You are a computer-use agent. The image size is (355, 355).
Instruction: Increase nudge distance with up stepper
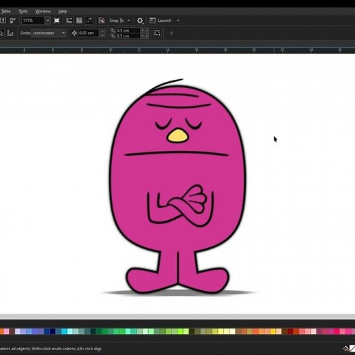click(x=102, y=31)
